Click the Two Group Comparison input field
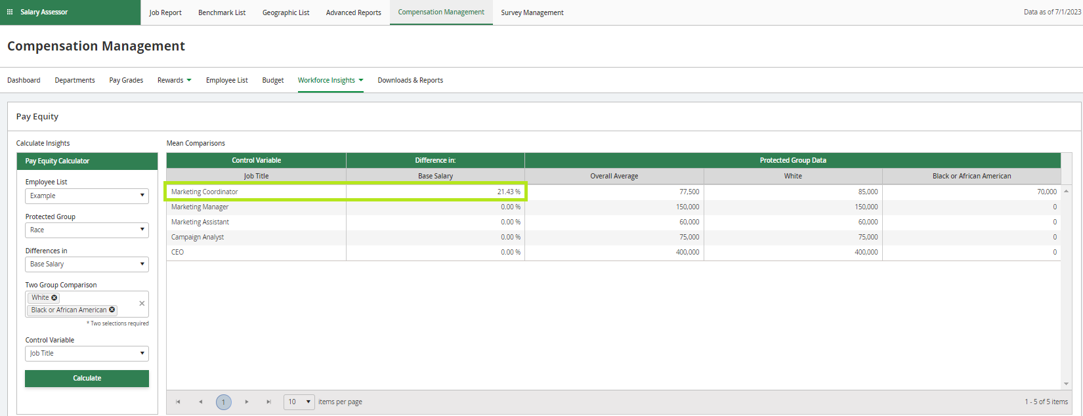 click(87, 304)
